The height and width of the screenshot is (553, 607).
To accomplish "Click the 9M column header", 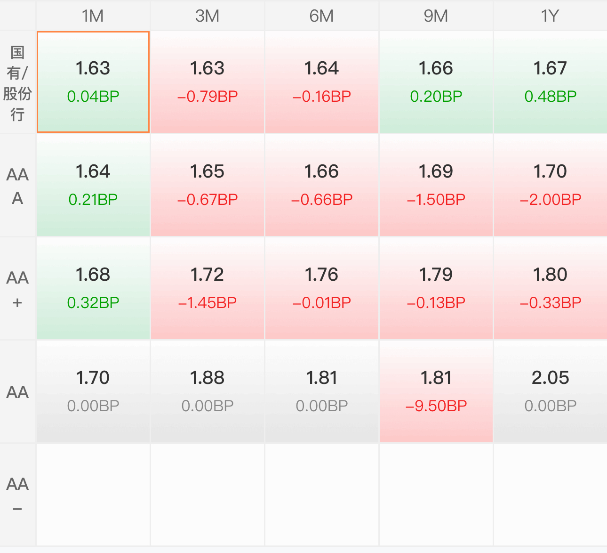I will click(436, 16).
